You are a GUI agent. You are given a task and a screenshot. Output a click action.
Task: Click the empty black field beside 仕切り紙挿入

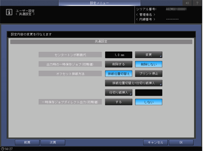[149, 92]
